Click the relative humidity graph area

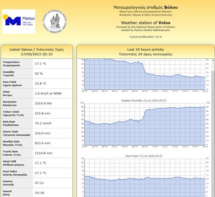tap(145, 124)
